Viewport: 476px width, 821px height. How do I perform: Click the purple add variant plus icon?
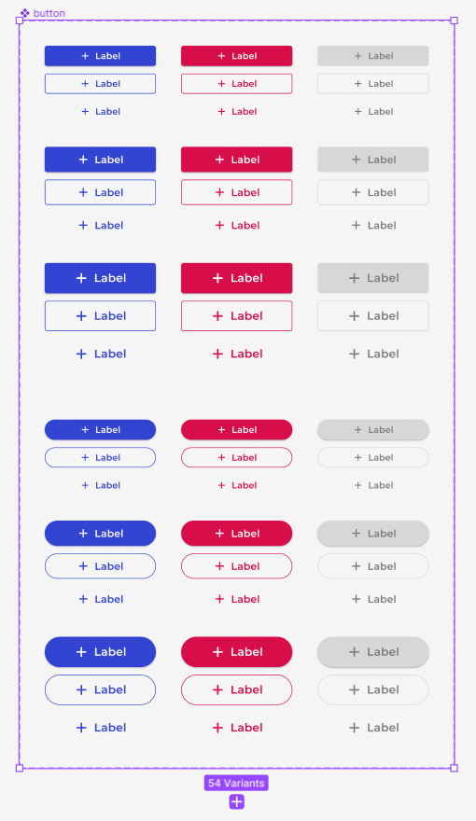237,801
